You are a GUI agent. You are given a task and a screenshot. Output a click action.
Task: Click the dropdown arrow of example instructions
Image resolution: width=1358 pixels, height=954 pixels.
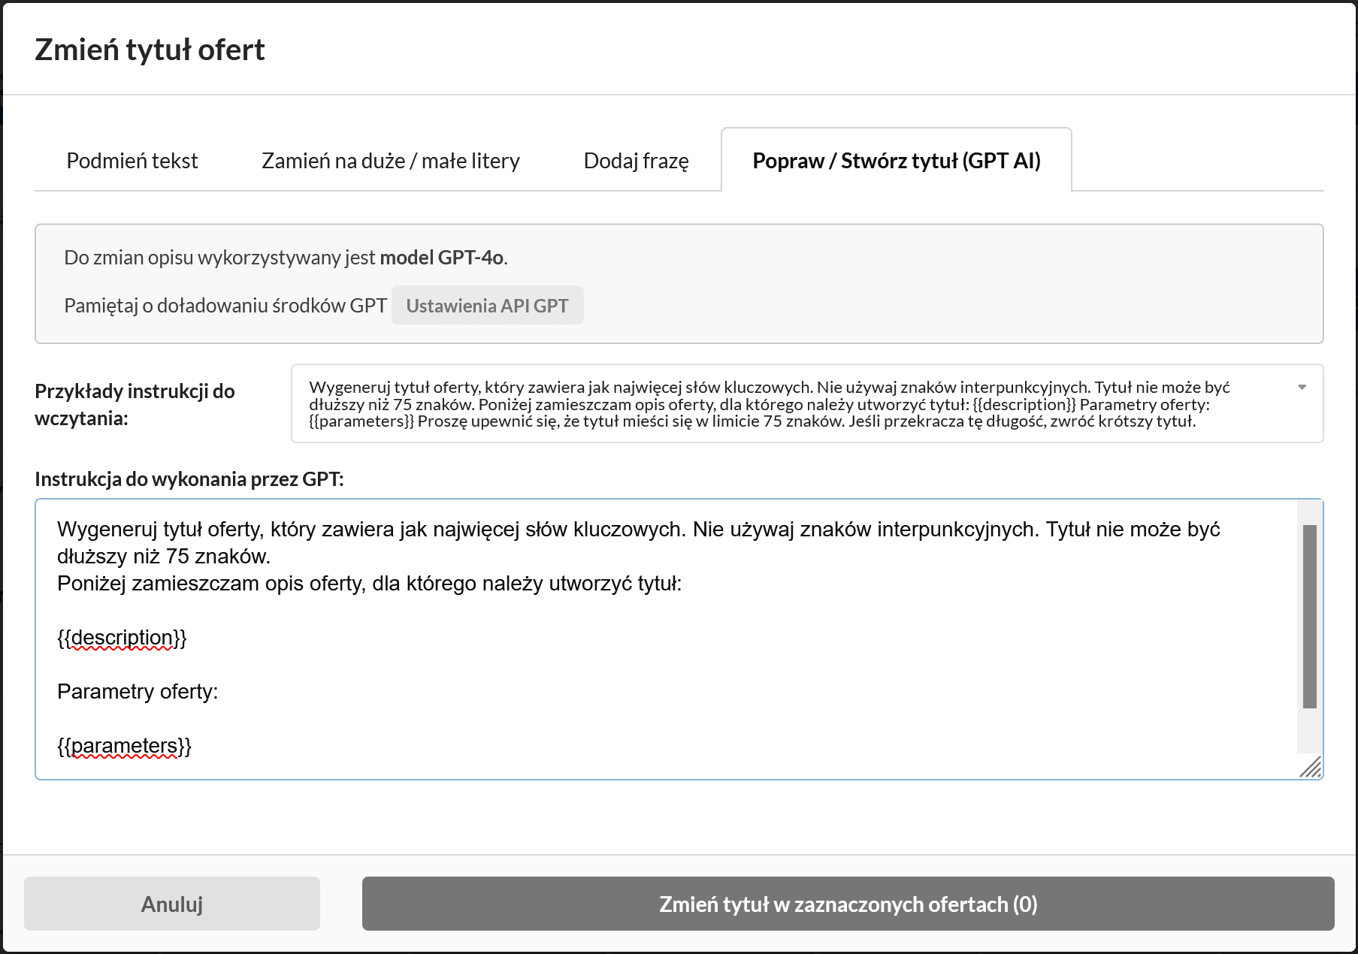pyautogui.click(x=1302, y=388)
